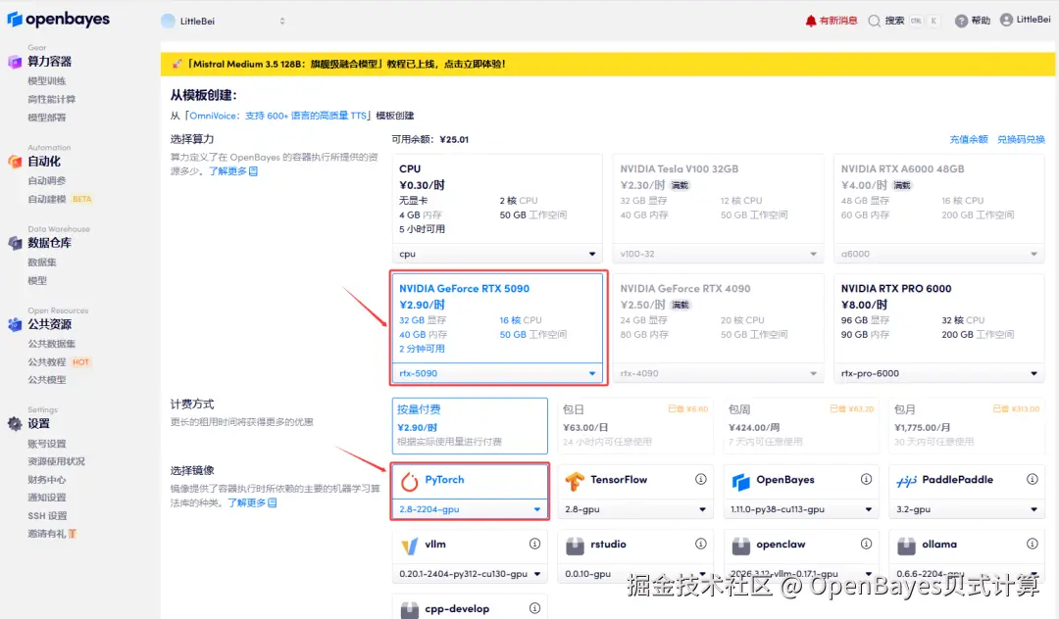Open OpenBayes 1.11.0-py38-cu113-gpu version dropdown
Screen dimensions: 1059x619
pos(800,509)
